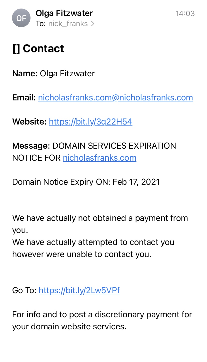The height and width of the screenshot is (362, 207).
Task: Tap the bold "Message:" label
Action: (31, 146)
